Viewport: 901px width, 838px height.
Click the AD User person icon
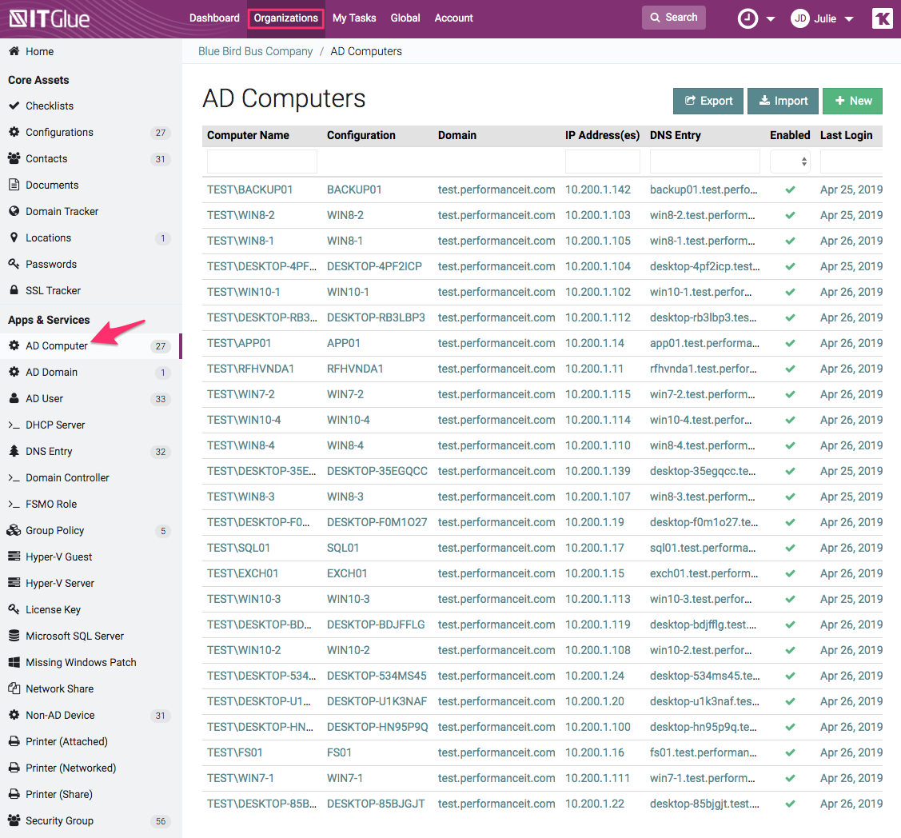click(14, 398)
